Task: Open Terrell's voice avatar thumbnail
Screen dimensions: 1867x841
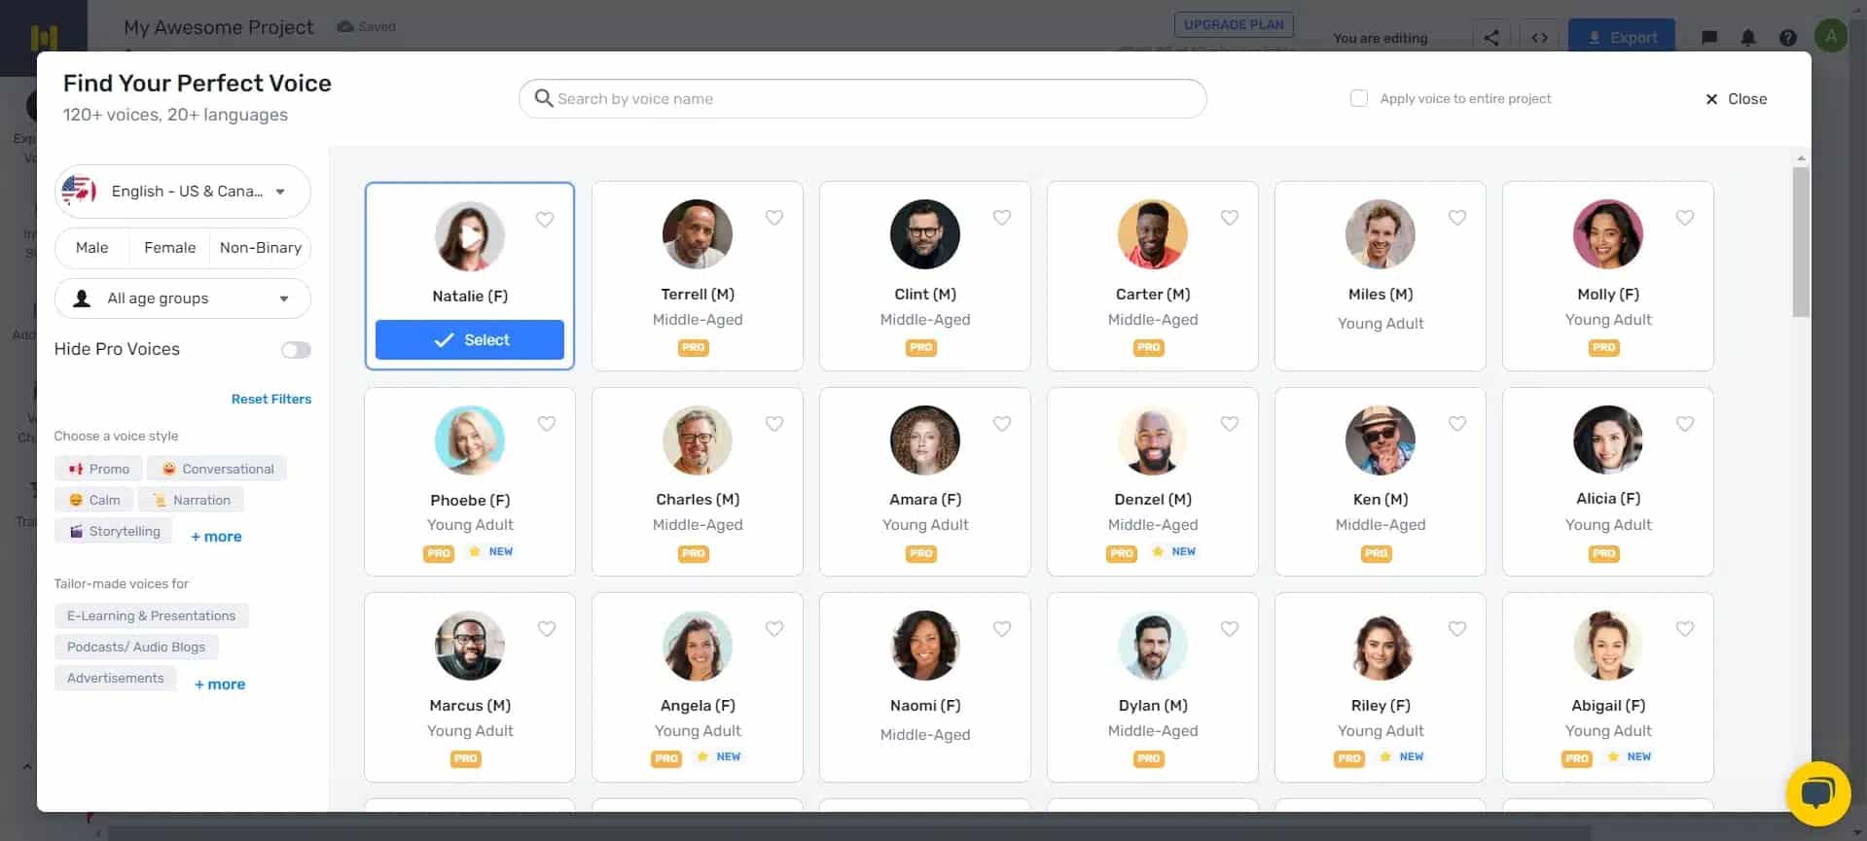Action: 698,234
